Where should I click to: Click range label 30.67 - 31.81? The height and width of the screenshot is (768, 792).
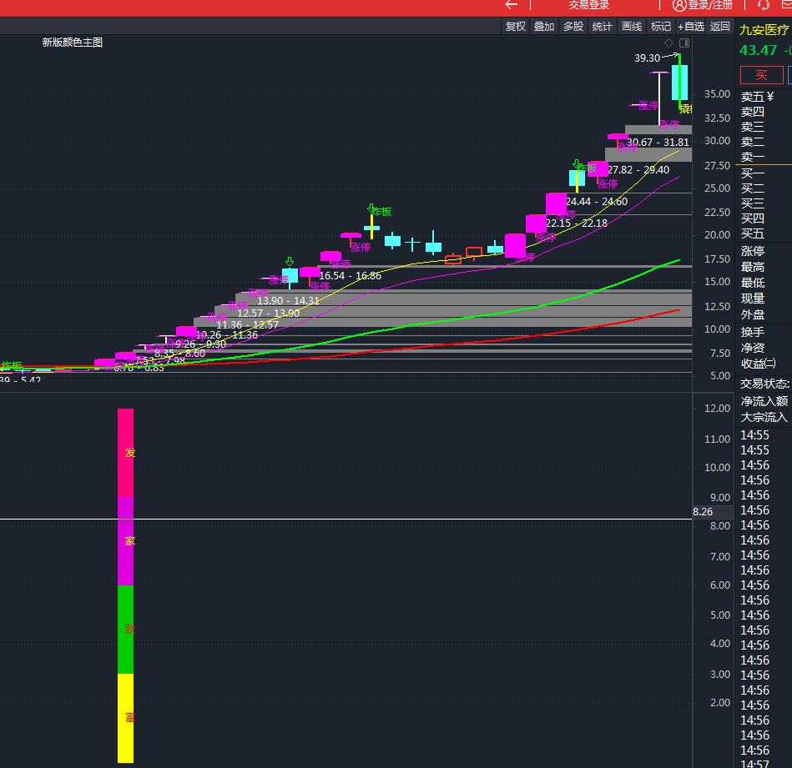coord(658,143)
